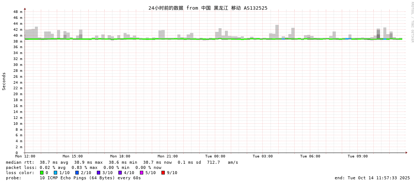Screen dimensions: 416x183
Task: Click the median rtt statistics line
Action: point(122,162)
